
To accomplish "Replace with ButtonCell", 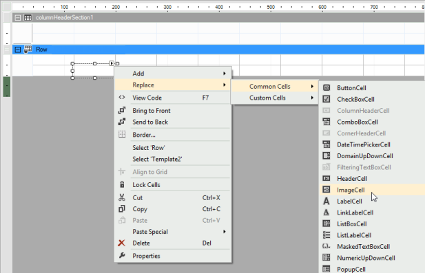I will click(372, 87).
